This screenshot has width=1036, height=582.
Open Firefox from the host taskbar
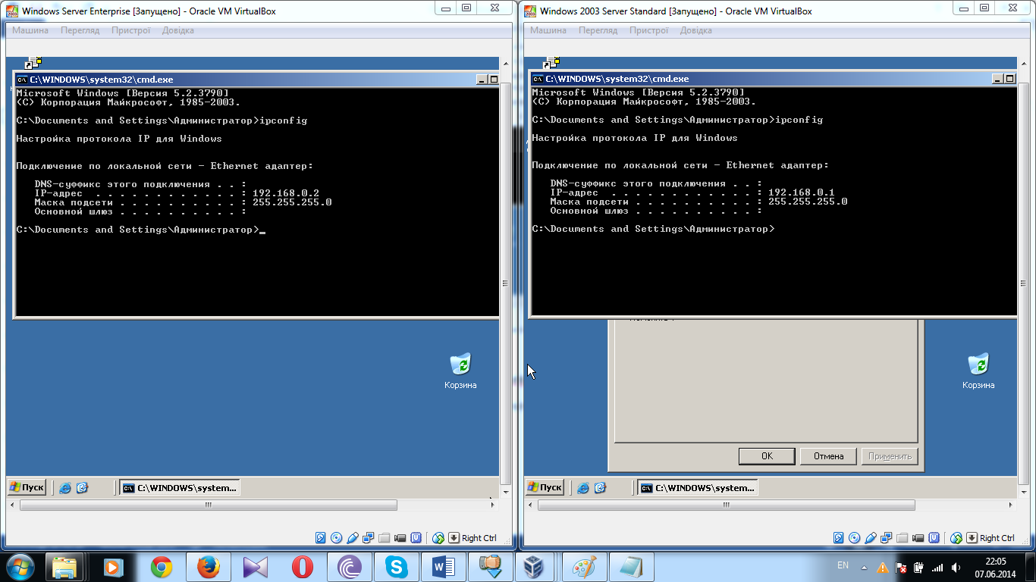pos(208,567)
